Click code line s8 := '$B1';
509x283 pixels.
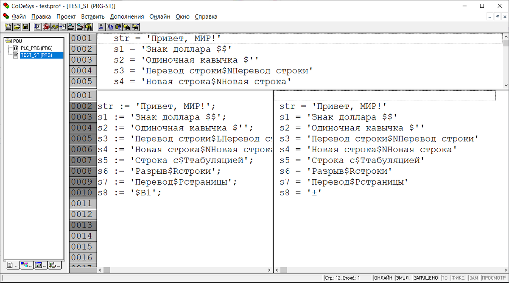129,192
